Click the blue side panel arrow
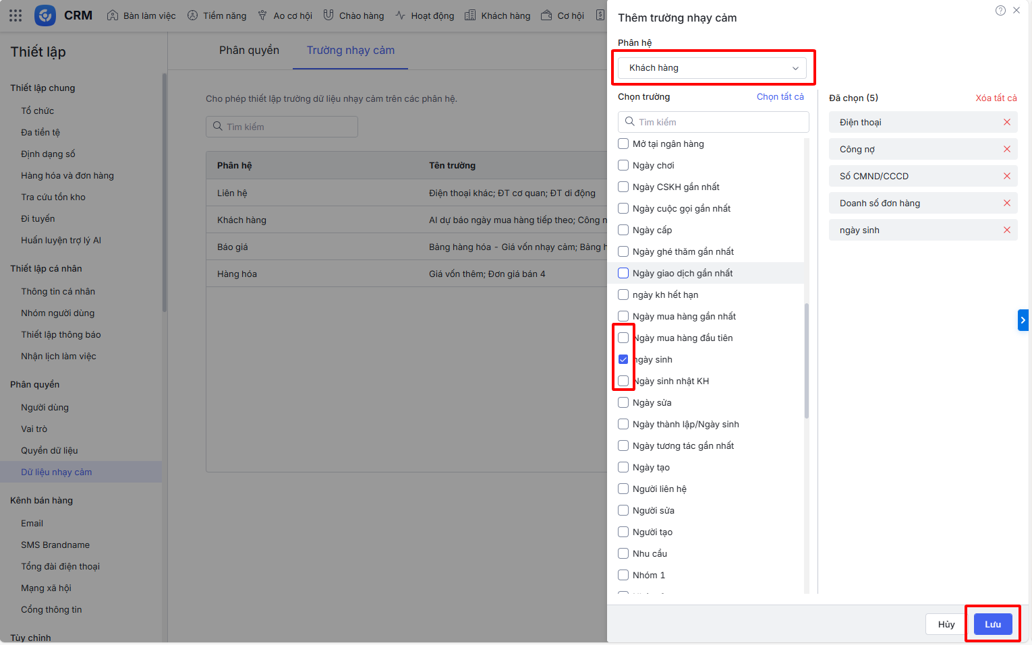 pos(1023,320)
